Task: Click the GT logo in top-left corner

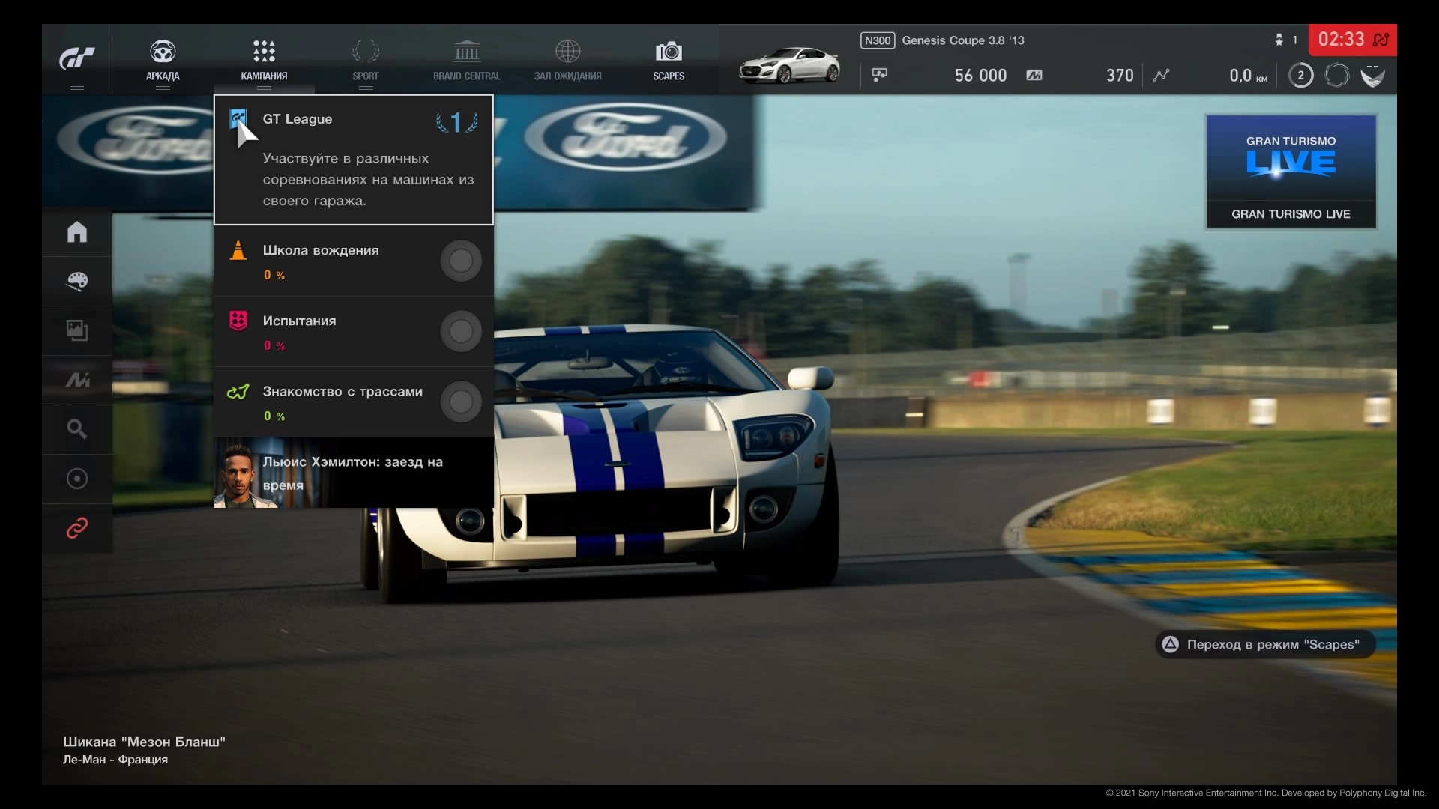Action: (x=77, y=58)
